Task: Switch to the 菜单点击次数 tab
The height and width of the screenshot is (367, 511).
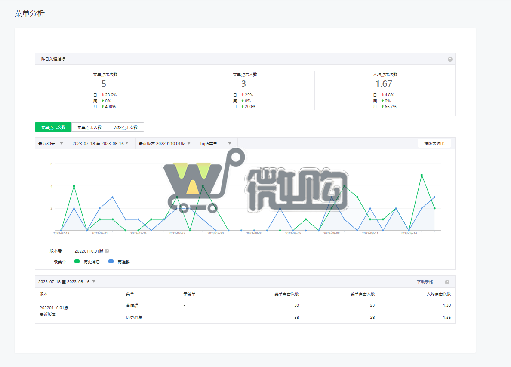Action: tap(53, 127)
